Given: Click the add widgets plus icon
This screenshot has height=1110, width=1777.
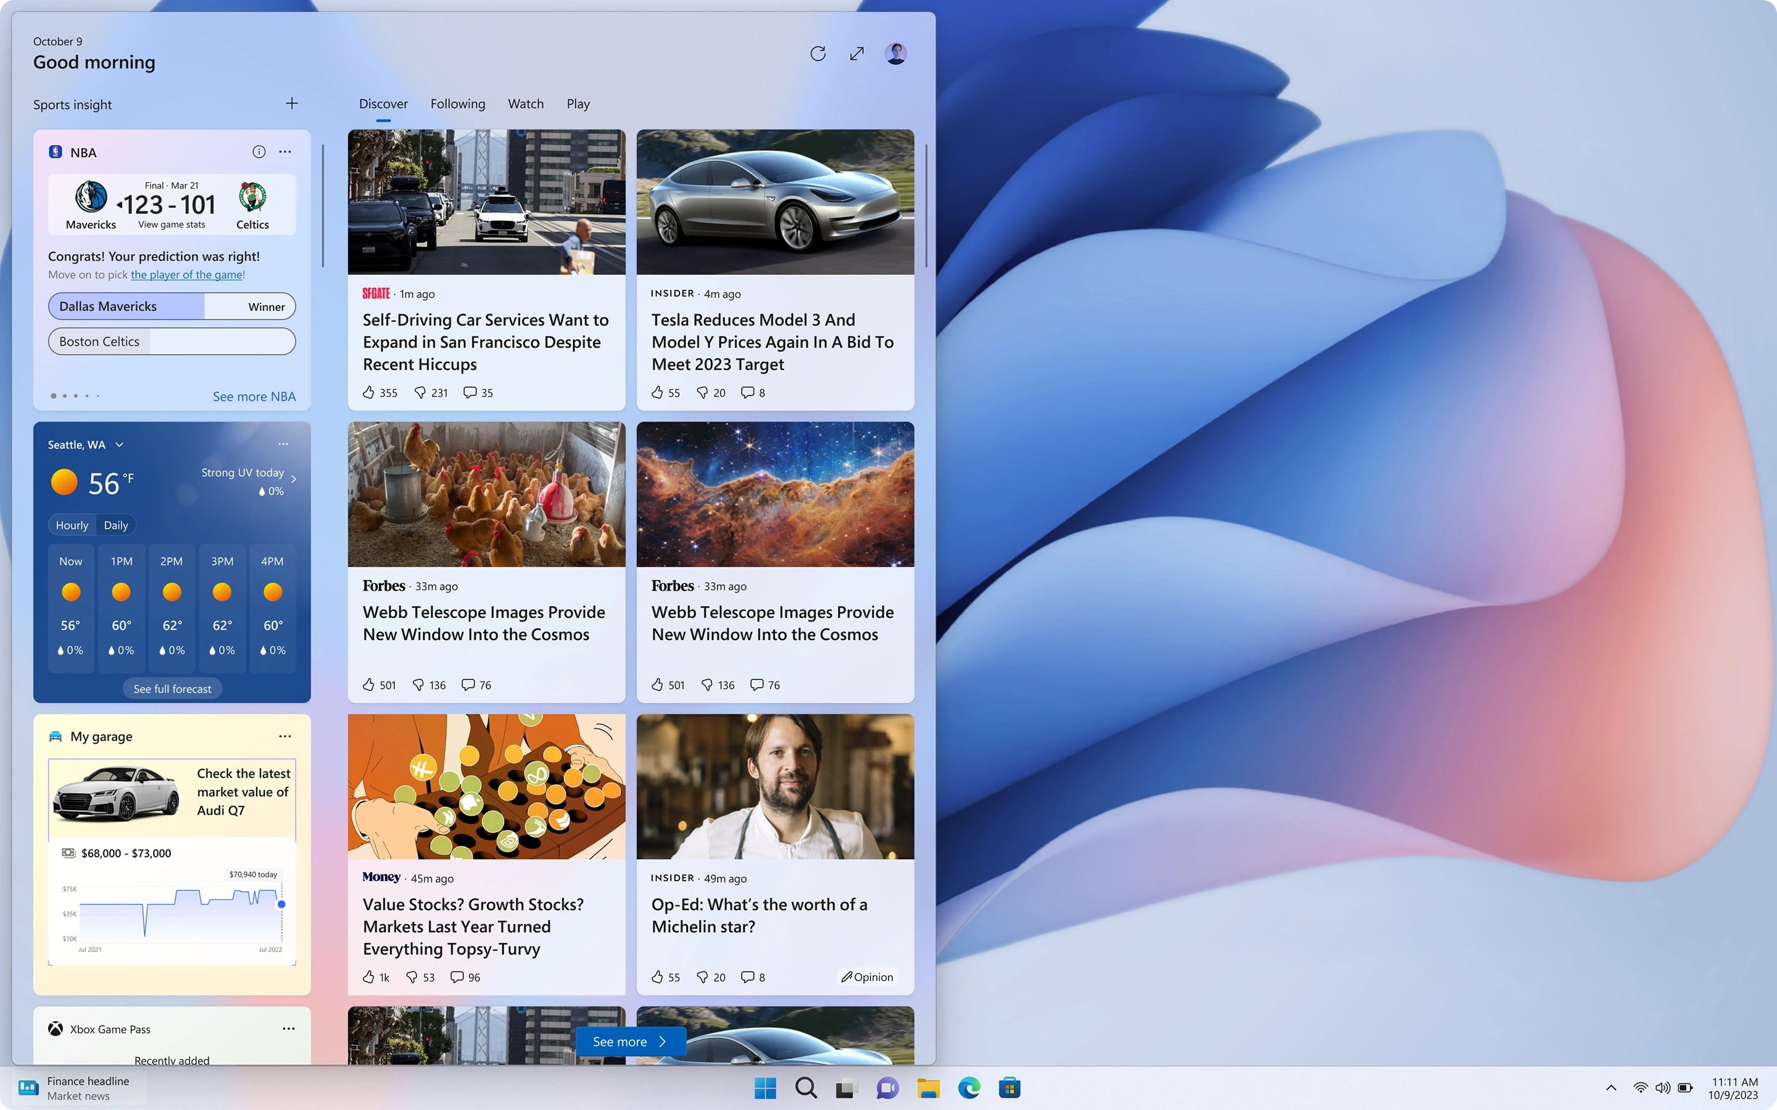Looking at the screenshot, I should click(291, 104).
